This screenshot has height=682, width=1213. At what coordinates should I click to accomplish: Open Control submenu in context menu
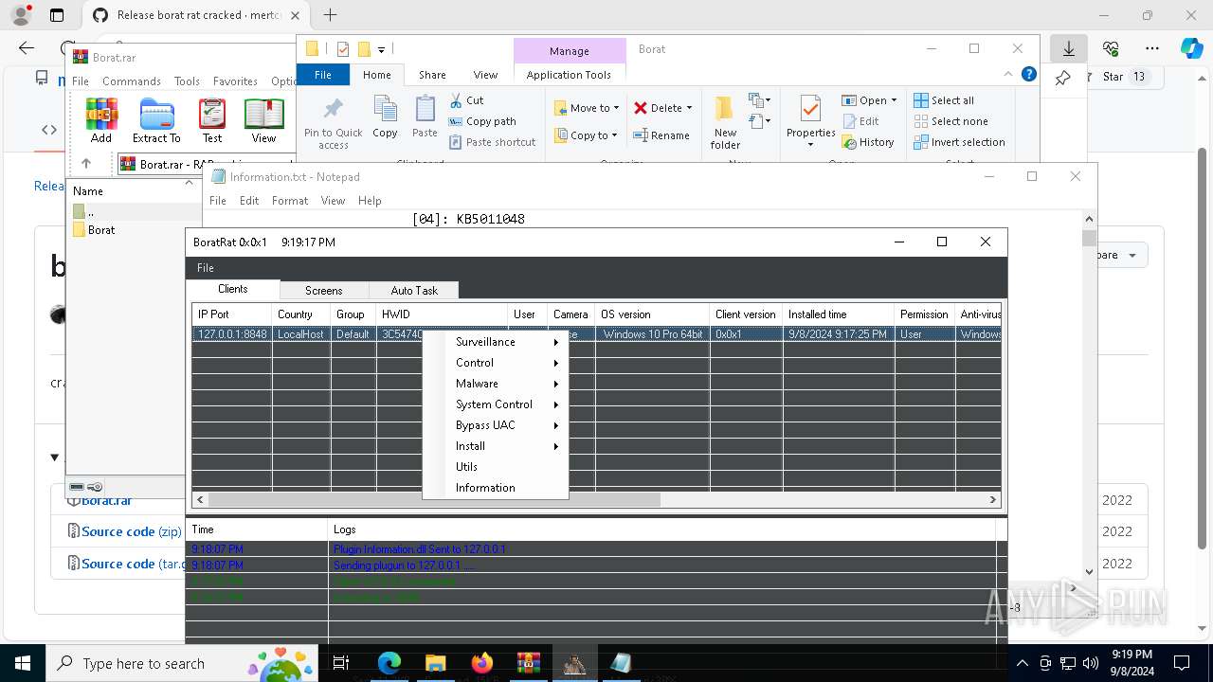pyautogui.click(x=496, y=363)
